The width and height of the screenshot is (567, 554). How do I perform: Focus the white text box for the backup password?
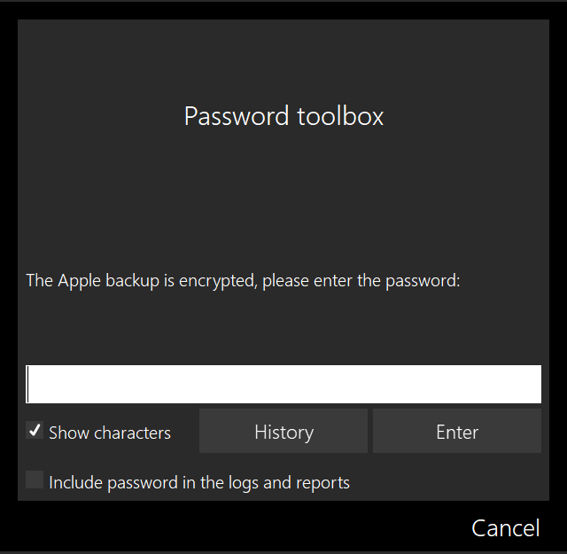coord(283,384)
